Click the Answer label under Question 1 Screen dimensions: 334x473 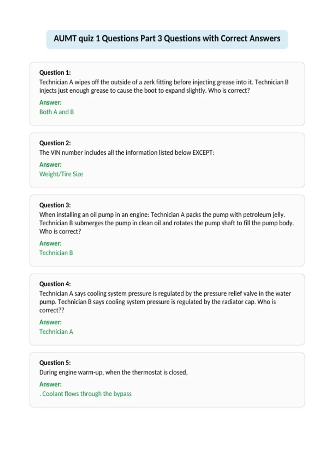click(50, 102)
